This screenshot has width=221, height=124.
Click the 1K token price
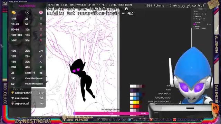(x=13, y=79)
